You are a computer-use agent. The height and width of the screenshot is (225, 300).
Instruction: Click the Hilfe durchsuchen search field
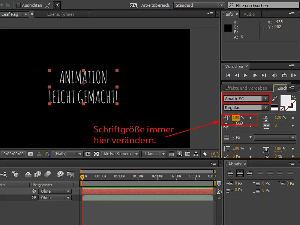point(264,5)
